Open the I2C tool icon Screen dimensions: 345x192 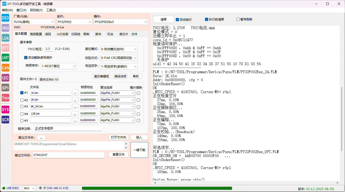[5, 78]
